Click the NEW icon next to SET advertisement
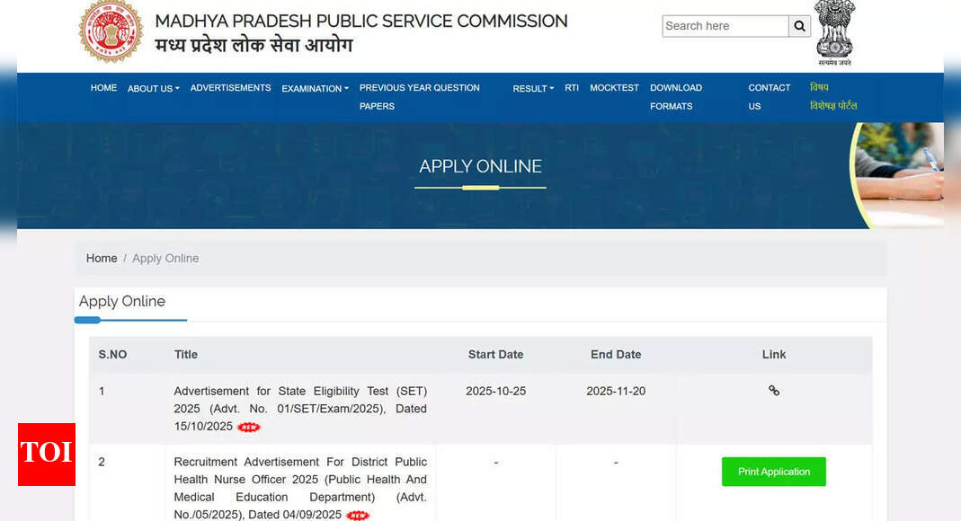This screenshot has height=521, width=961. pos(249,428)
